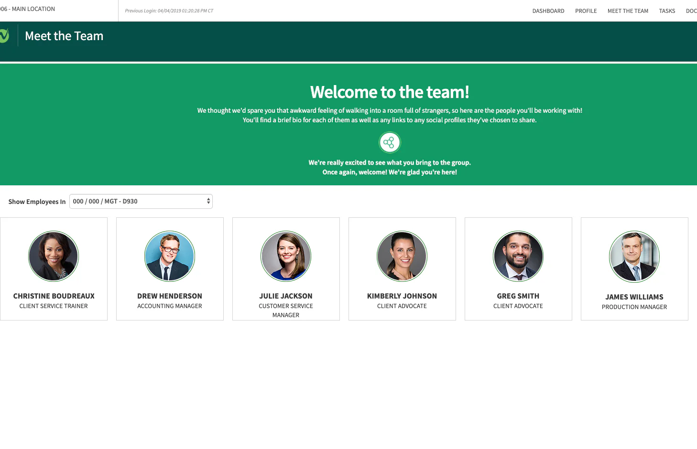
Task: Click Drew Henderson's profile photo
Action: [170, 256]
